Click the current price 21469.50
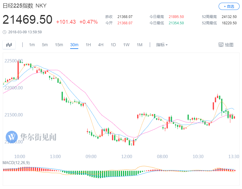The height and width of the screenshot is (189, 242). pos(28,19)
